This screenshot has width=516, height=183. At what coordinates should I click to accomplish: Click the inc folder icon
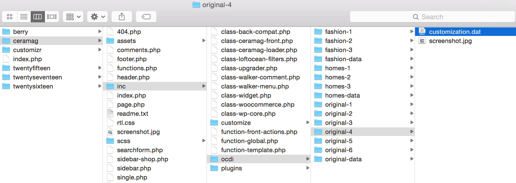click(110, 86)
